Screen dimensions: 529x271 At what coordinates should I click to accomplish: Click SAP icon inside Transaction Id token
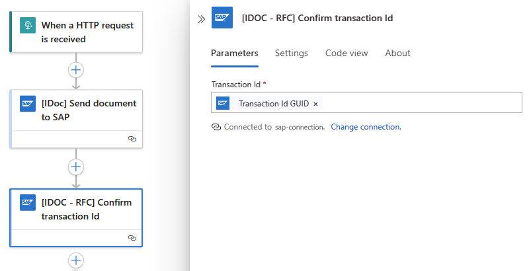click(224, 104)
